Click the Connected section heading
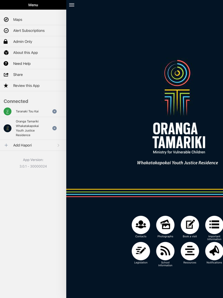 [16, 101]
